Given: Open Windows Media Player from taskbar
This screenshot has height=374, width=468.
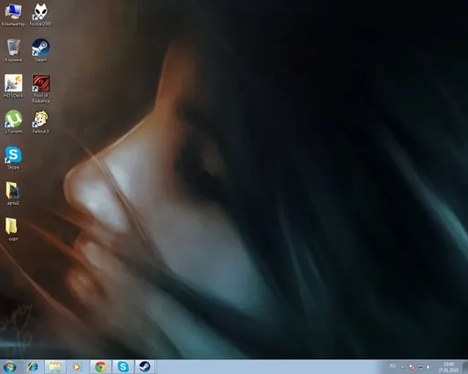Looking at the screenshot, I should pos(77,367).
